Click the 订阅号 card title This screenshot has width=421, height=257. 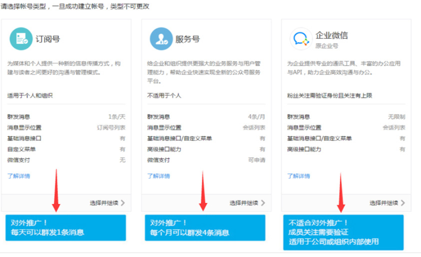[x=48, y=39]
